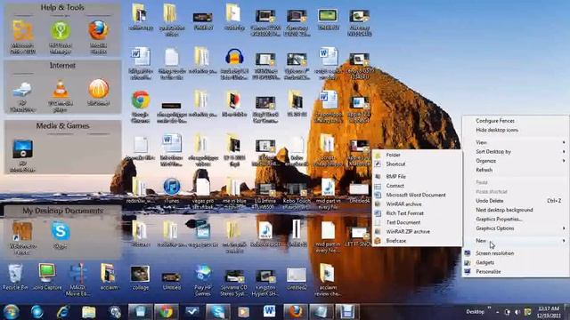
Task: Create a new Shortcut from submenu
Action: click(x=417, y=164)
